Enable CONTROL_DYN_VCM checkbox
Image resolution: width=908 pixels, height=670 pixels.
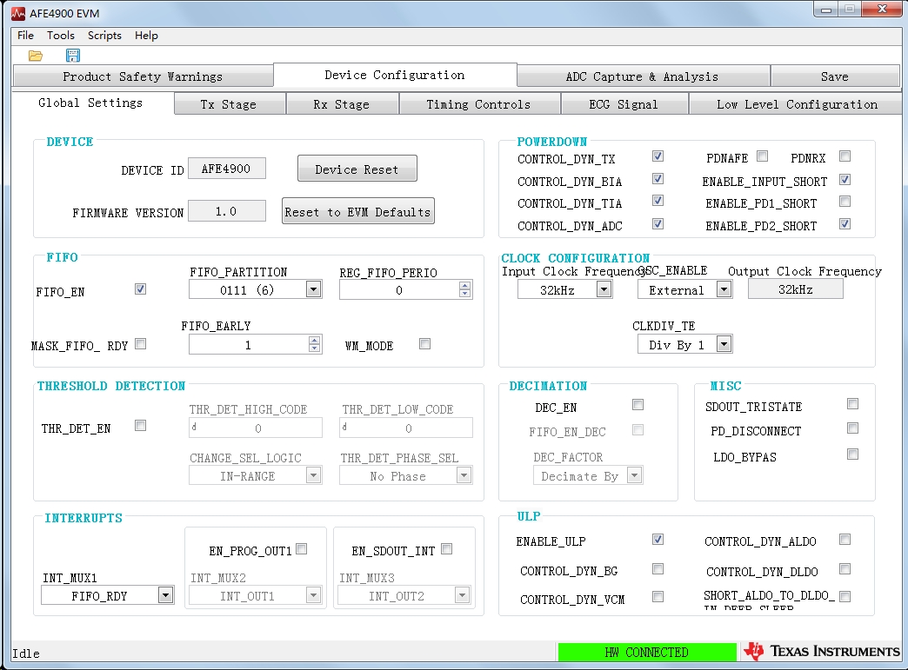point(658,596)
